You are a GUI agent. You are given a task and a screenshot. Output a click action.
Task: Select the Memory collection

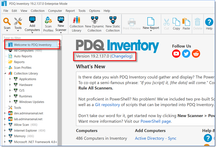click(21, 136)
